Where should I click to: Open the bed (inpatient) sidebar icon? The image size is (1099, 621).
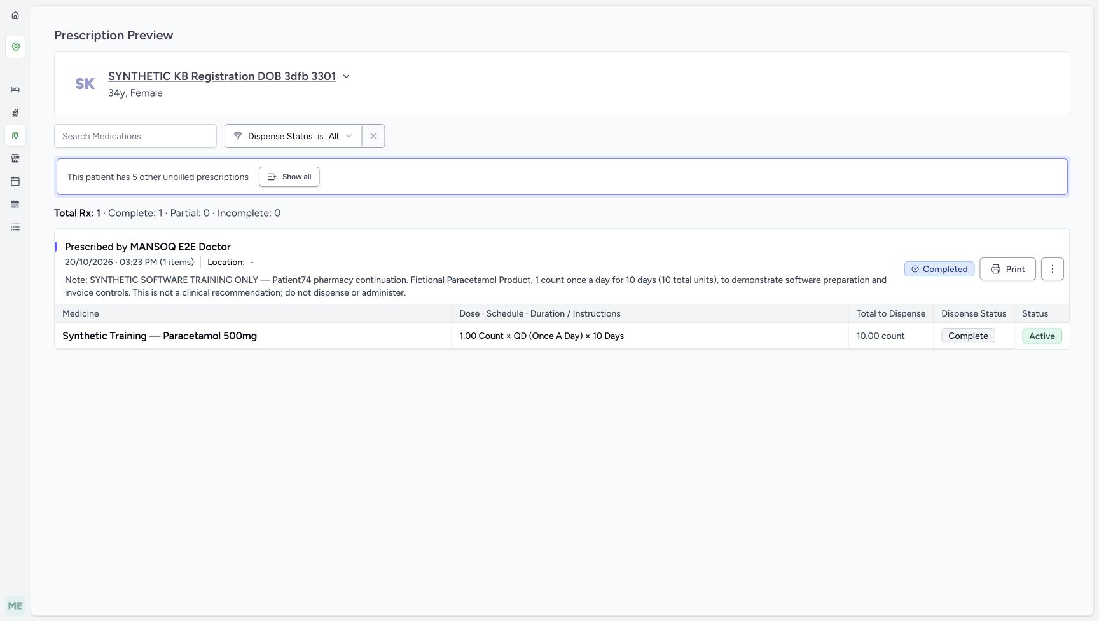tap(15, 90)
